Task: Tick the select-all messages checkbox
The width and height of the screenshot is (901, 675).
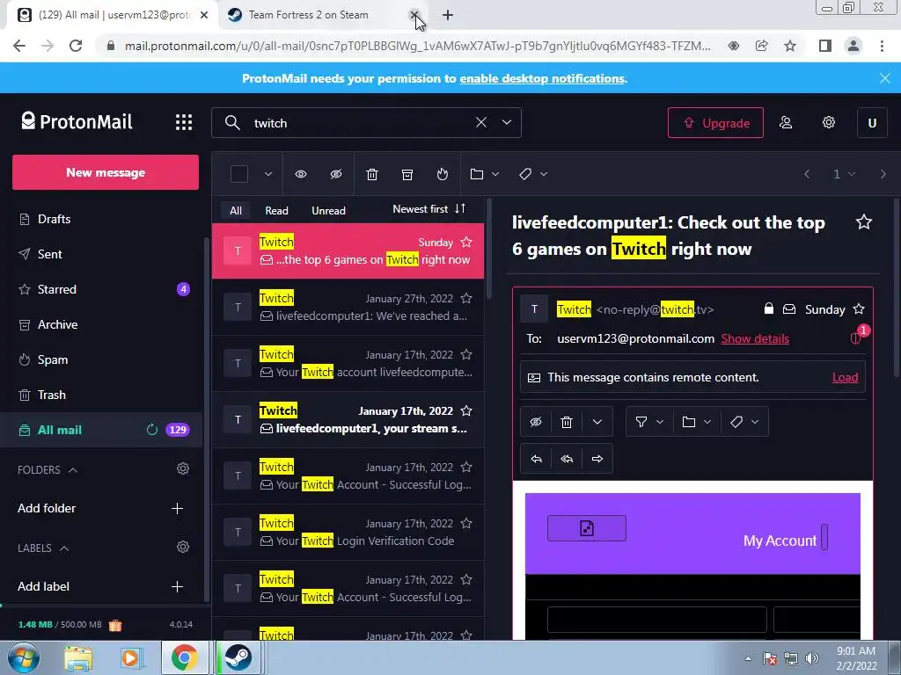Action: pos(239,174)
